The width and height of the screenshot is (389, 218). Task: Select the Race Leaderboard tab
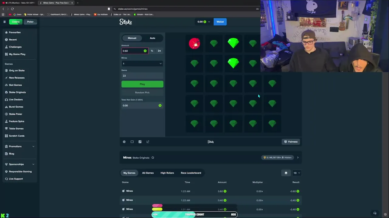coord(191,173)
